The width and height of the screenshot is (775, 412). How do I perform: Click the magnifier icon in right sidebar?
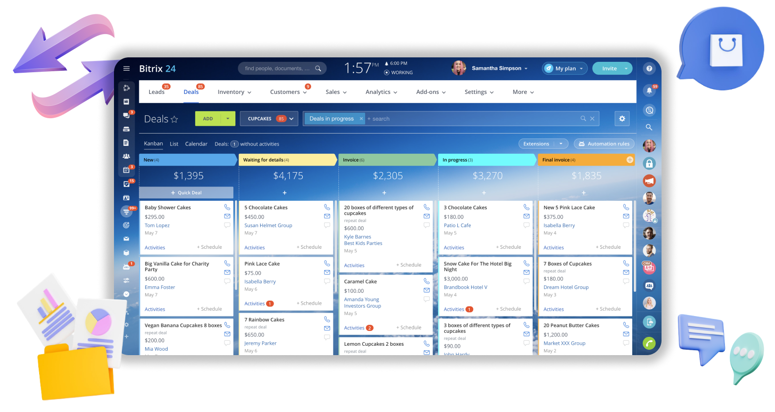(649, 127)
